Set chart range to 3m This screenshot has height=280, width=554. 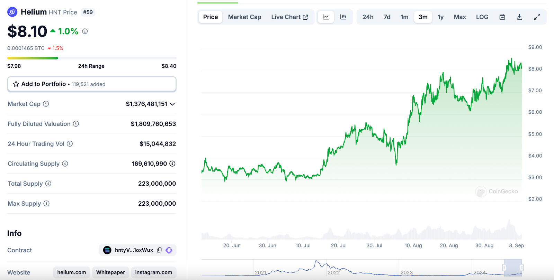423,17
